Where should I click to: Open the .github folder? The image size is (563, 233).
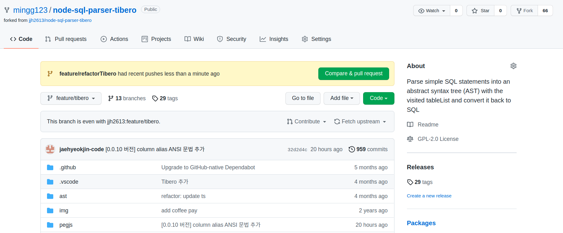(x=68, y=167)
